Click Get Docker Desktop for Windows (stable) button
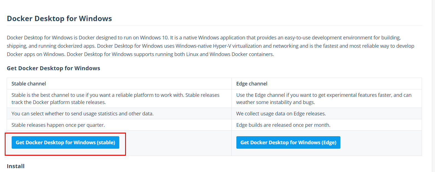This screenshot has height=172, width=435. pos(65,142)
